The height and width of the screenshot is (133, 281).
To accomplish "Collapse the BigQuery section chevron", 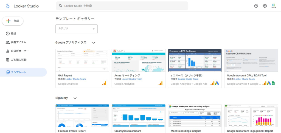I will [x=75, y=98].
